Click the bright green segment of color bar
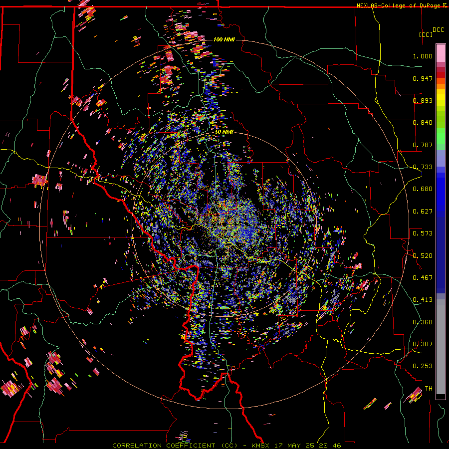This screenshot has width=449, height=449. [x=441, y=136]
